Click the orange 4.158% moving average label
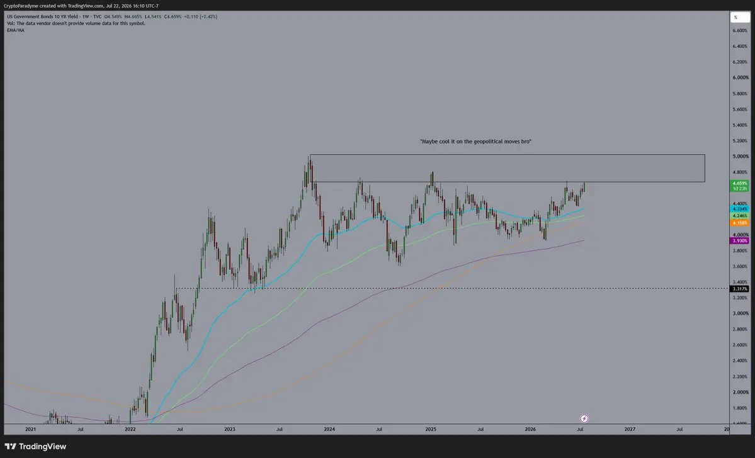The height and width of the screenshot is (458, 755). 740,223
